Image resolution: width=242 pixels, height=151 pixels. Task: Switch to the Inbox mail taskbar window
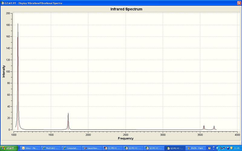coord(30,148)
